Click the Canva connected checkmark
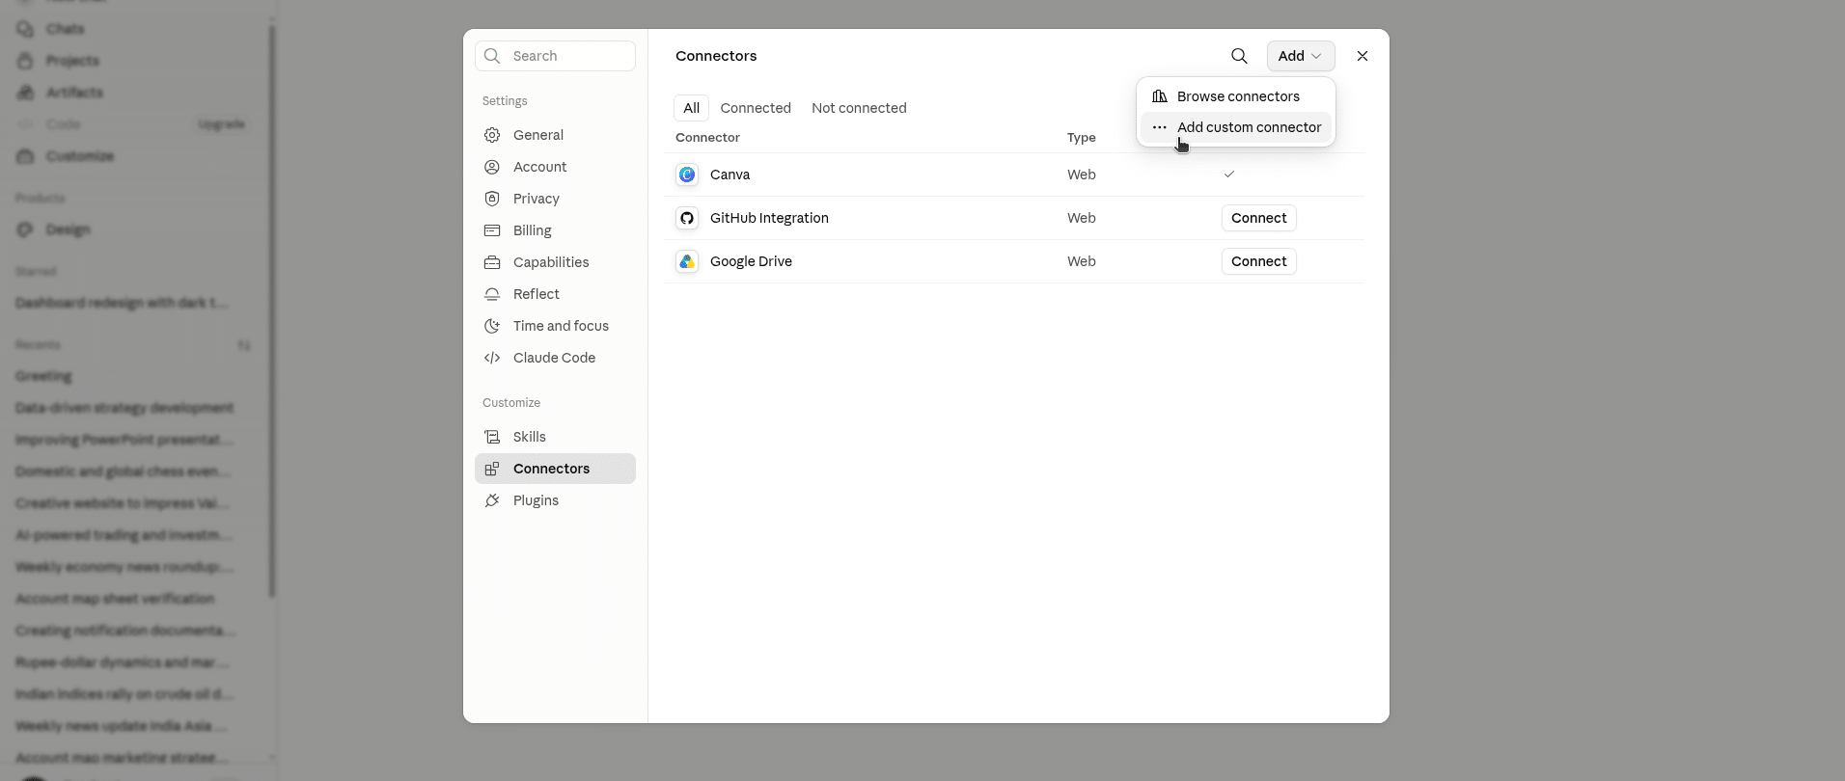1845x781 pixels. (x=1229, y=175)
